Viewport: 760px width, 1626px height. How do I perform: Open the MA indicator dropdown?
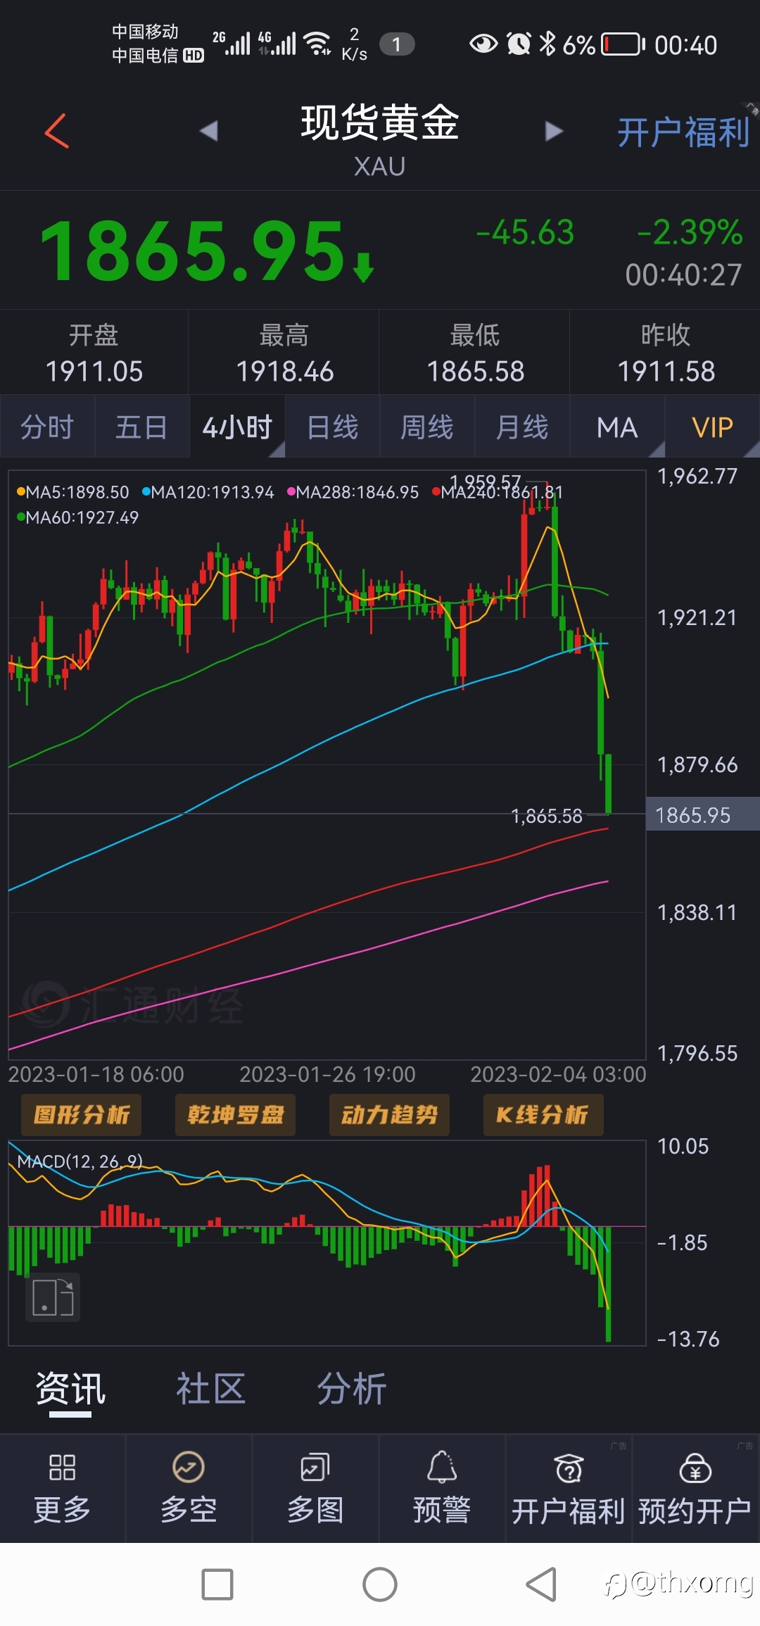[x=617, y=427]
